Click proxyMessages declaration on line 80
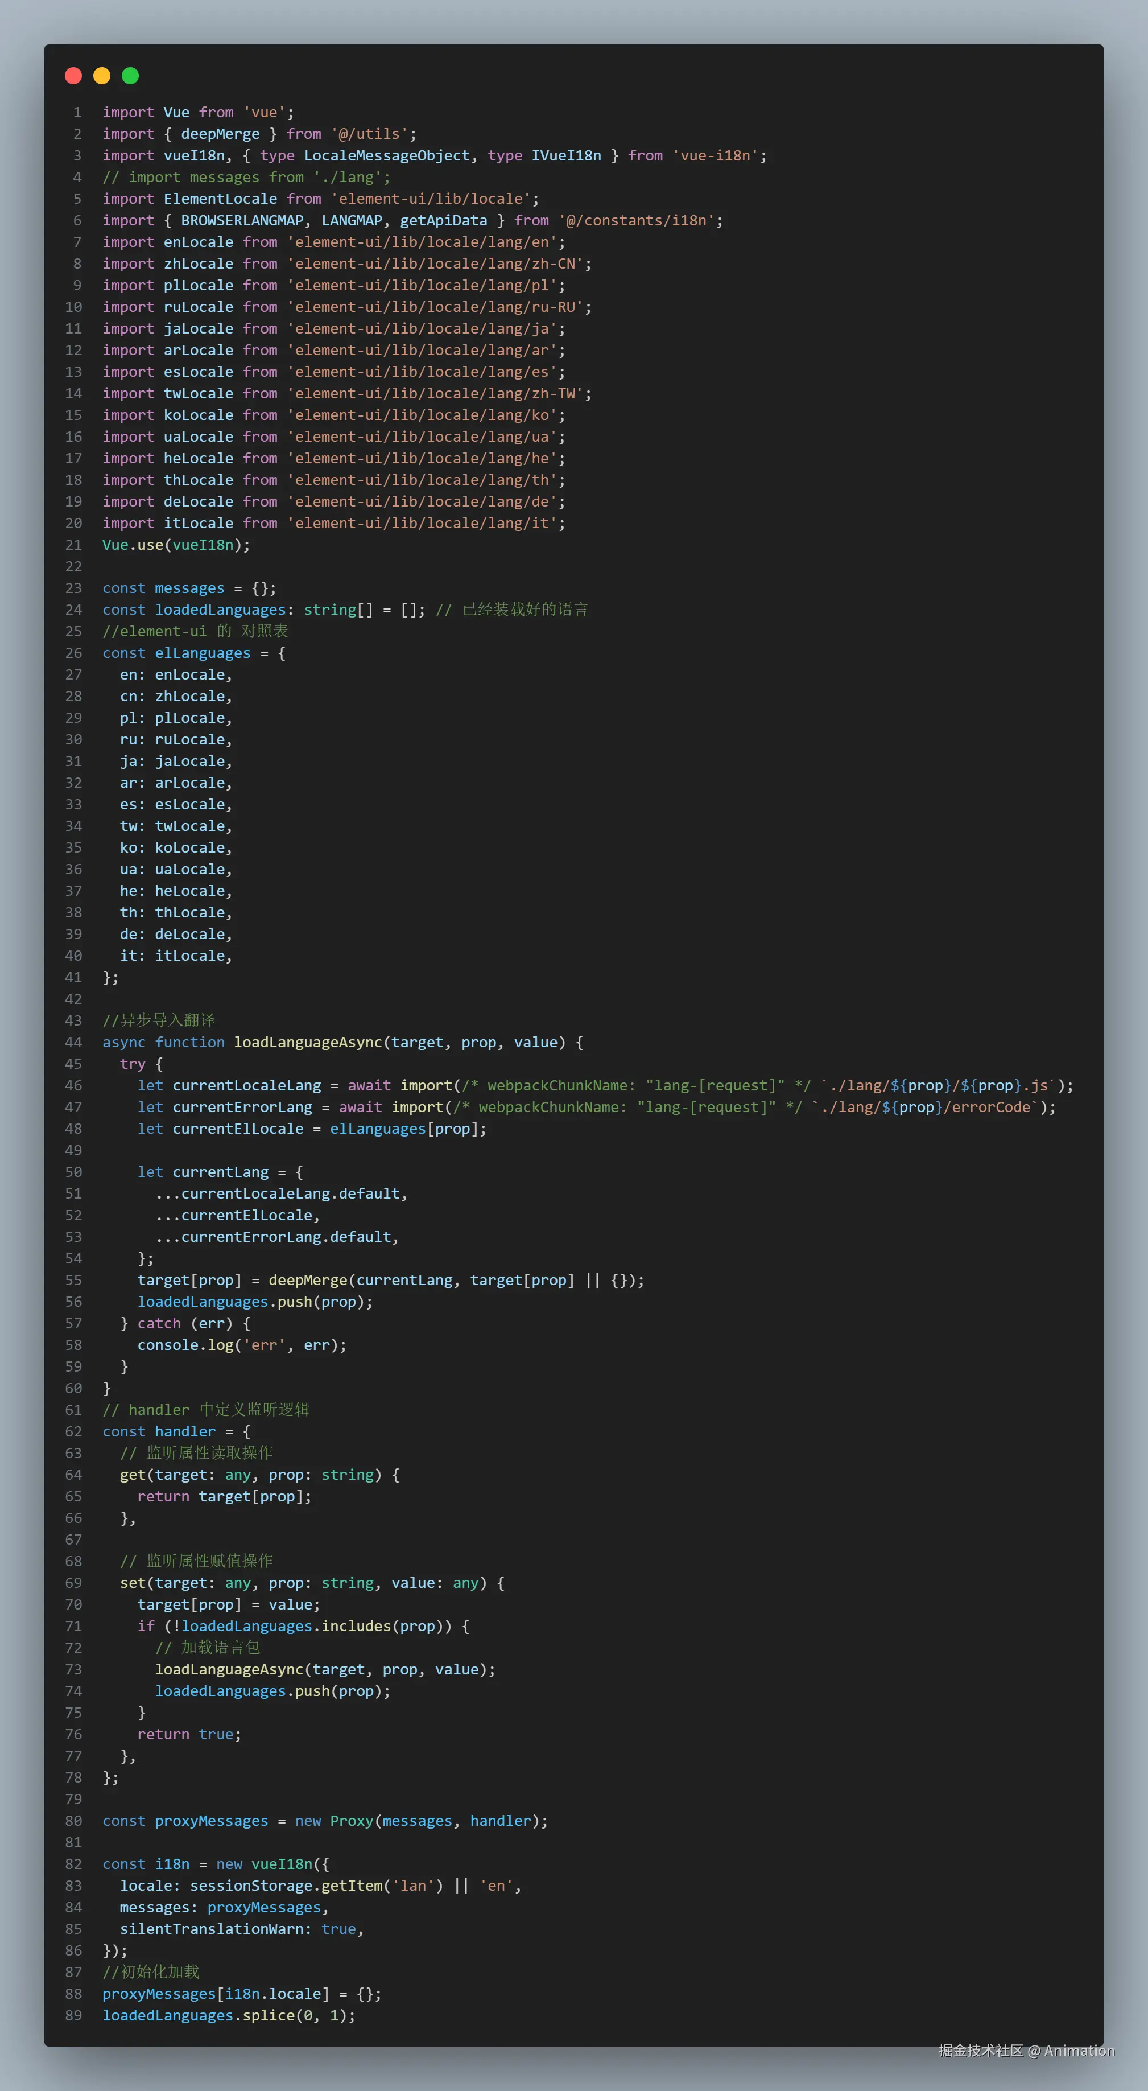This screenshot has height=2091, width=1148. pos(211,1821)
